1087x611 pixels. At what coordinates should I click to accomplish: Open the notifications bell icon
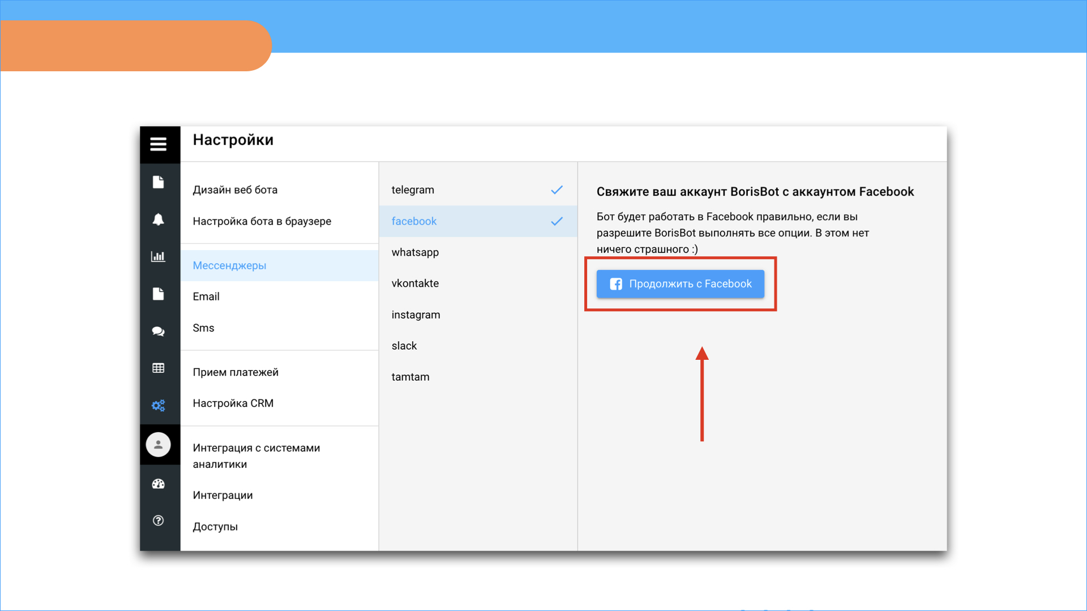pyautogui.click(x=159, y=220)
